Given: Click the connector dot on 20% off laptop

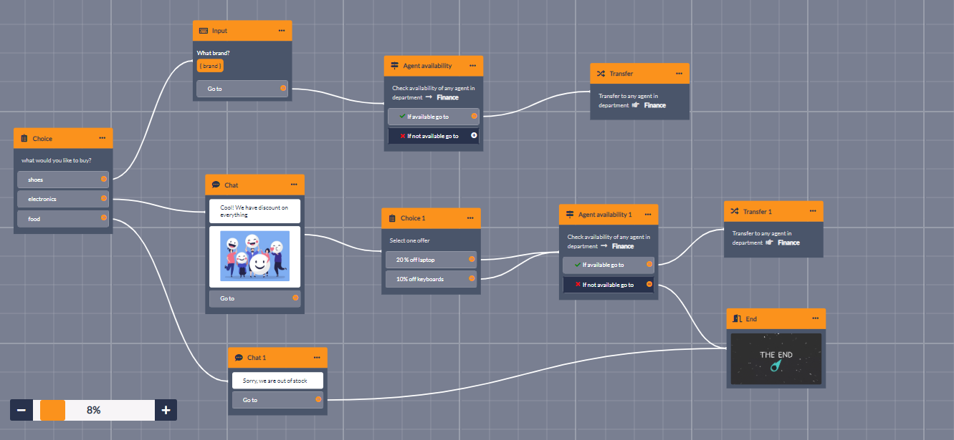Looking at the screenshot, I should pos(472,260).
